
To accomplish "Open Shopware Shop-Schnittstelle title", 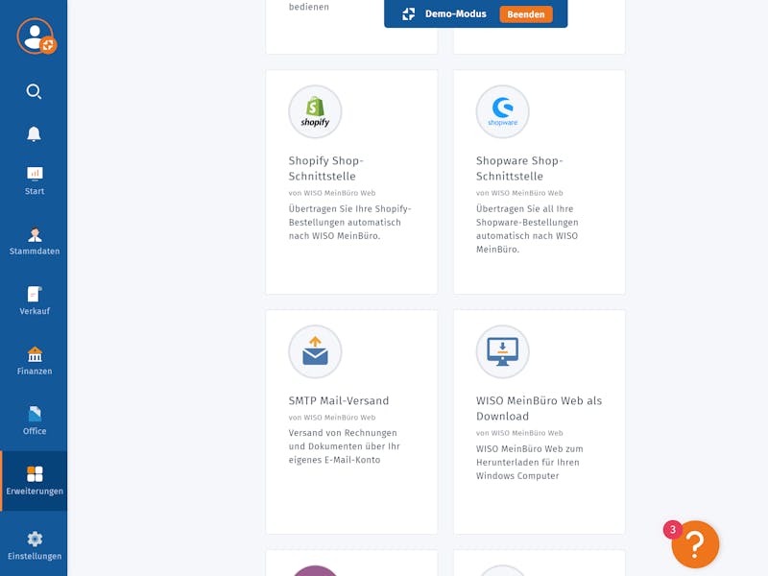I will coord(519,168).
